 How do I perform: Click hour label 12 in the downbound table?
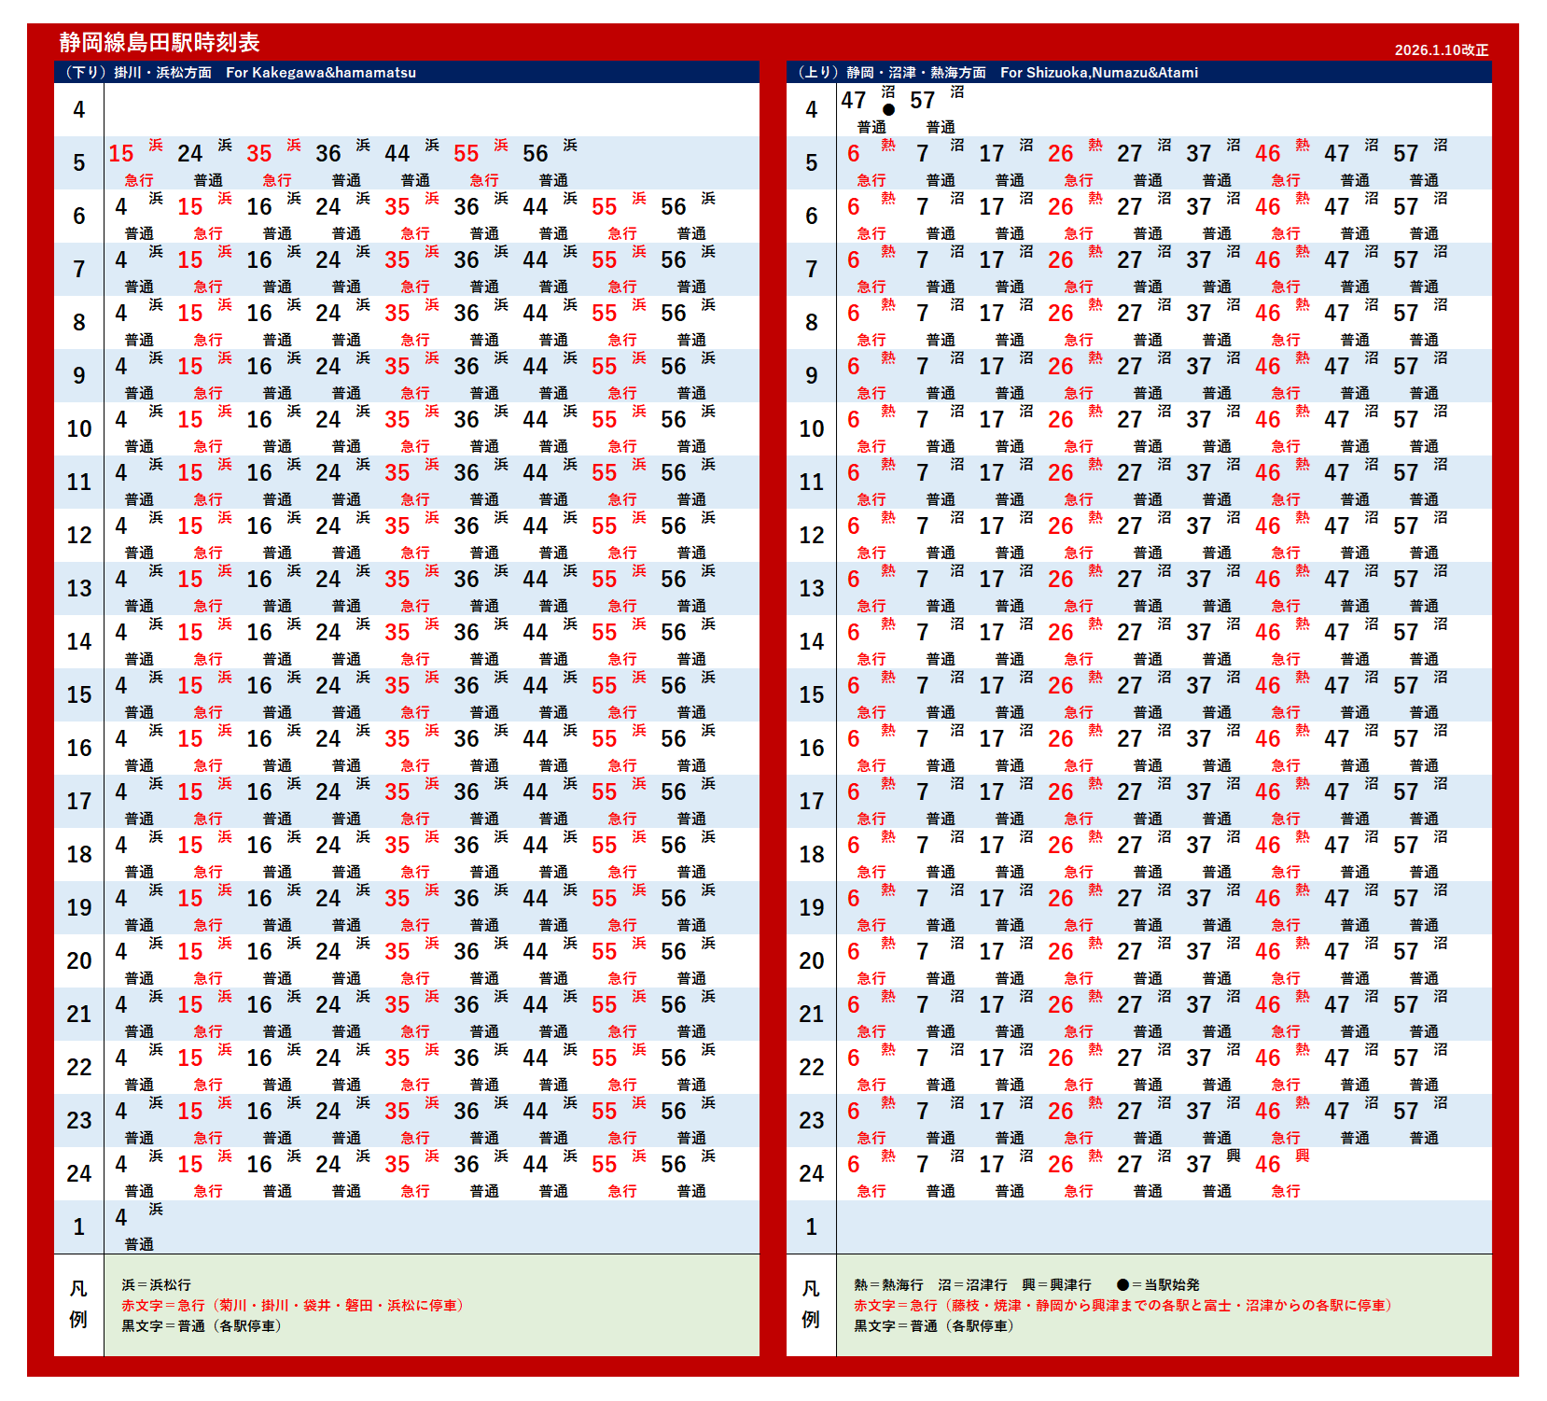pos(79,536)
